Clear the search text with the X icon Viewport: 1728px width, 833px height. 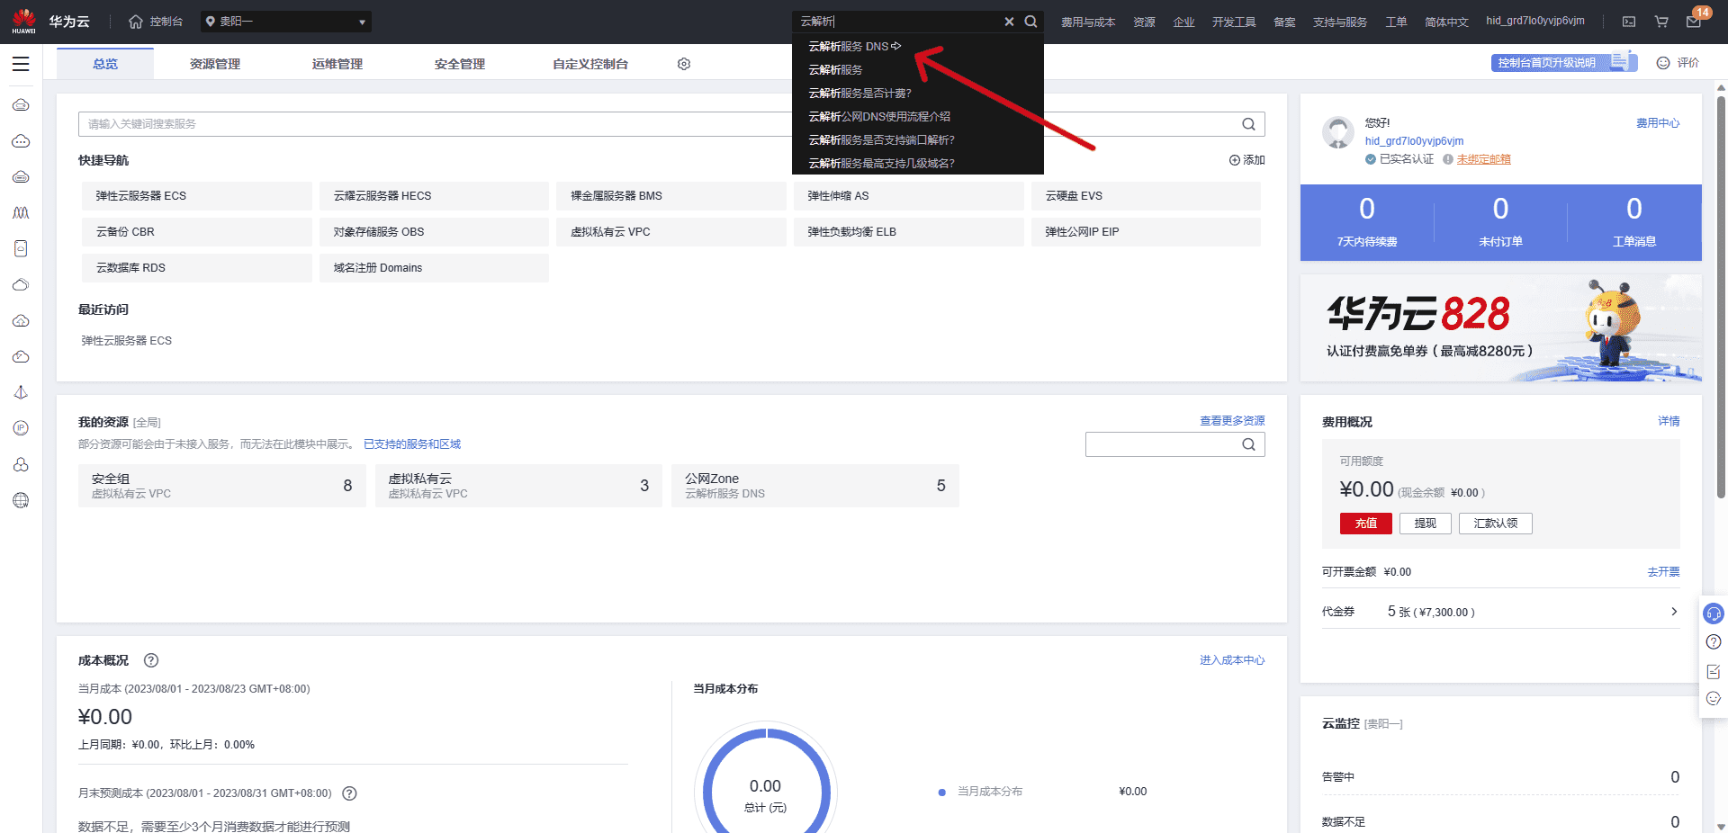pos(1009,22)
